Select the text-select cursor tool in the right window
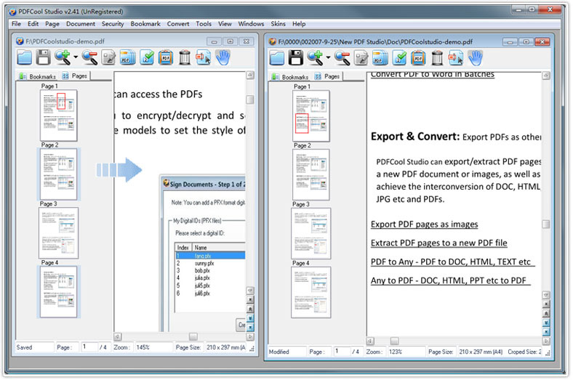Screen dimensions: 573x380 click(x=456, y=58)
